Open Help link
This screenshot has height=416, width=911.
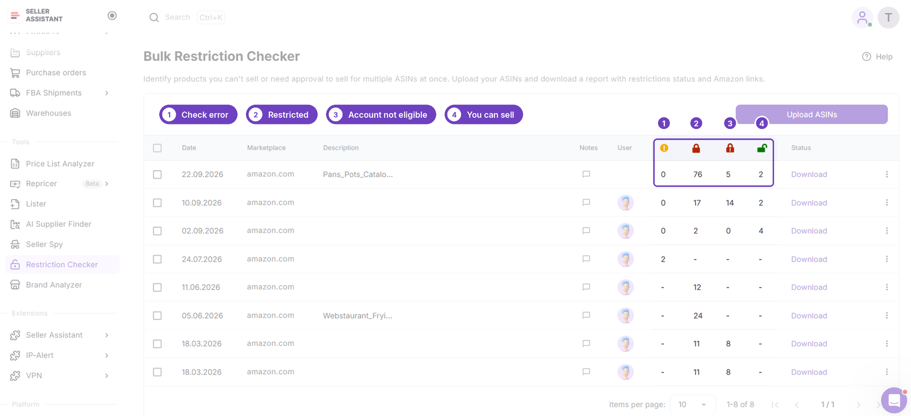[x=877, y=56]
